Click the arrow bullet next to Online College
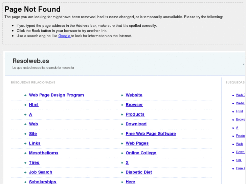 tap(122, 153)
